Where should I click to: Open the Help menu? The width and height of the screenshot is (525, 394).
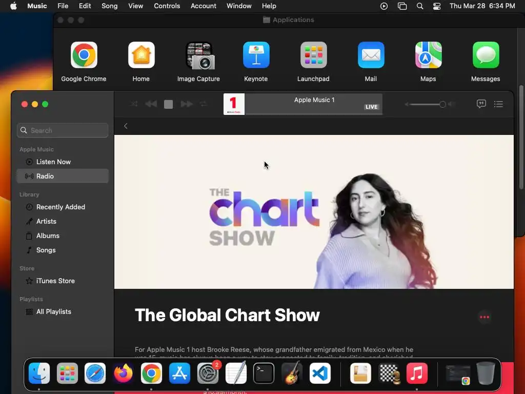click(269, 6)
